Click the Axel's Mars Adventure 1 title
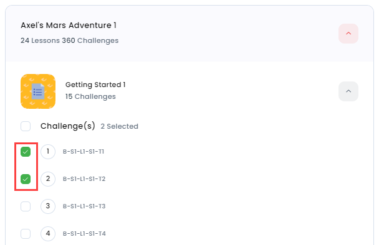This screenshot has height=245, width=379. (69, 25)
